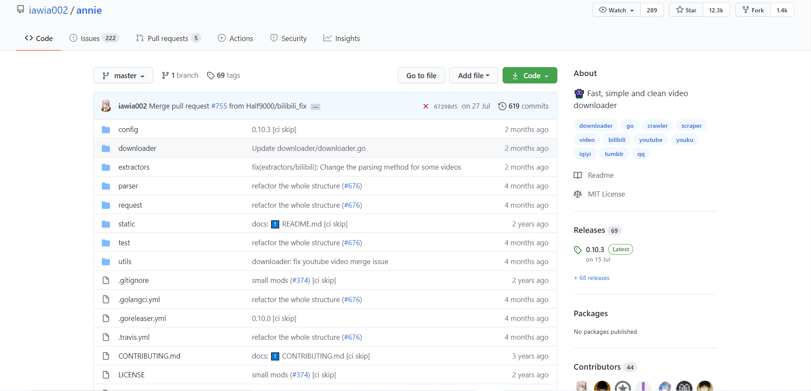Open the .golangci.yml file
The height and width of the screenshot is (391, 811).
(139, 300)
